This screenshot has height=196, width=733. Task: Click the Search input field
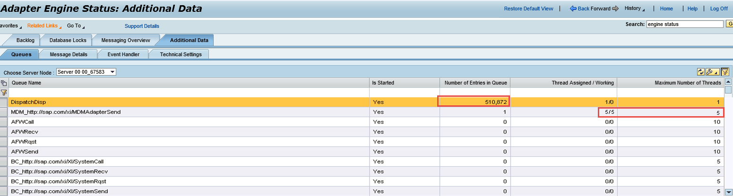tap(685, 24)
